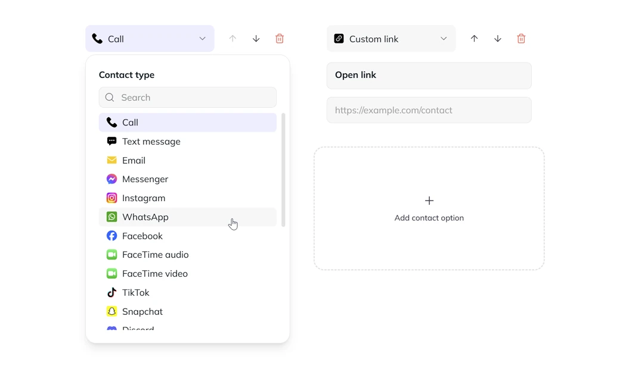Click the chevron arrow on Custom link dropdown

click(x=444, y=39)
